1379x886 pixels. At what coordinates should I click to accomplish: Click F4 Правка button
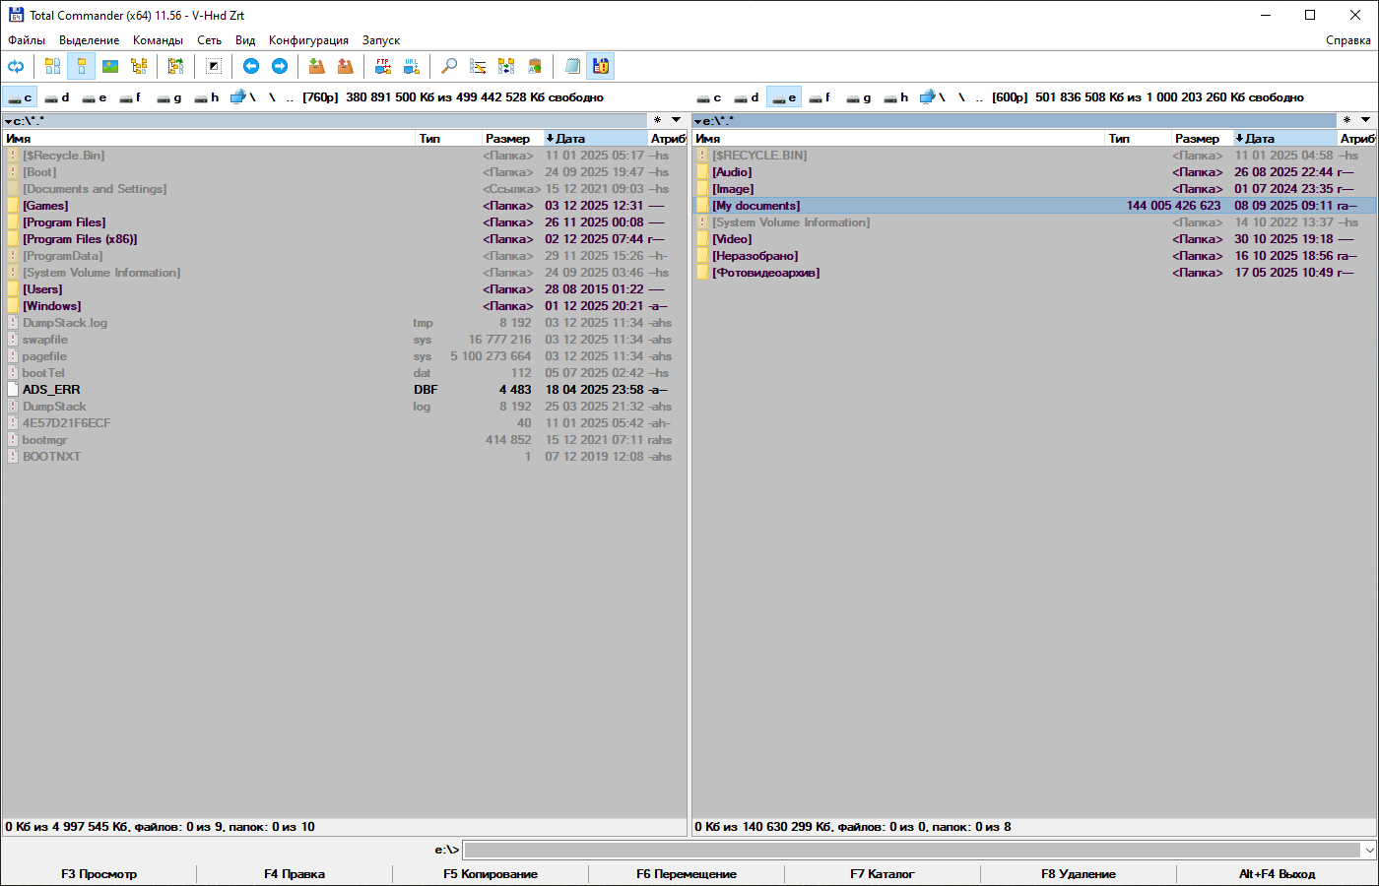[x=295, y=874]
